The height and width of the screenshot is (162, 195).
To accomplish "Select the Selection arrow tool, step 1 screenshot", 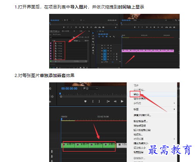I will coord(93,33).
